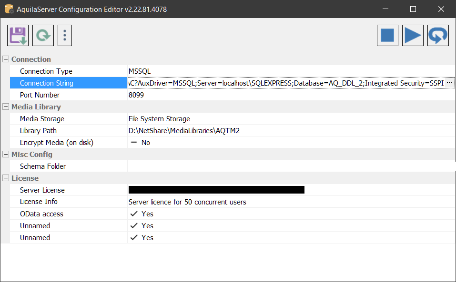The width and height of the screenshot is (456, 282).
Task: Click the Reload configuration icon
Action: click(43, 36)
